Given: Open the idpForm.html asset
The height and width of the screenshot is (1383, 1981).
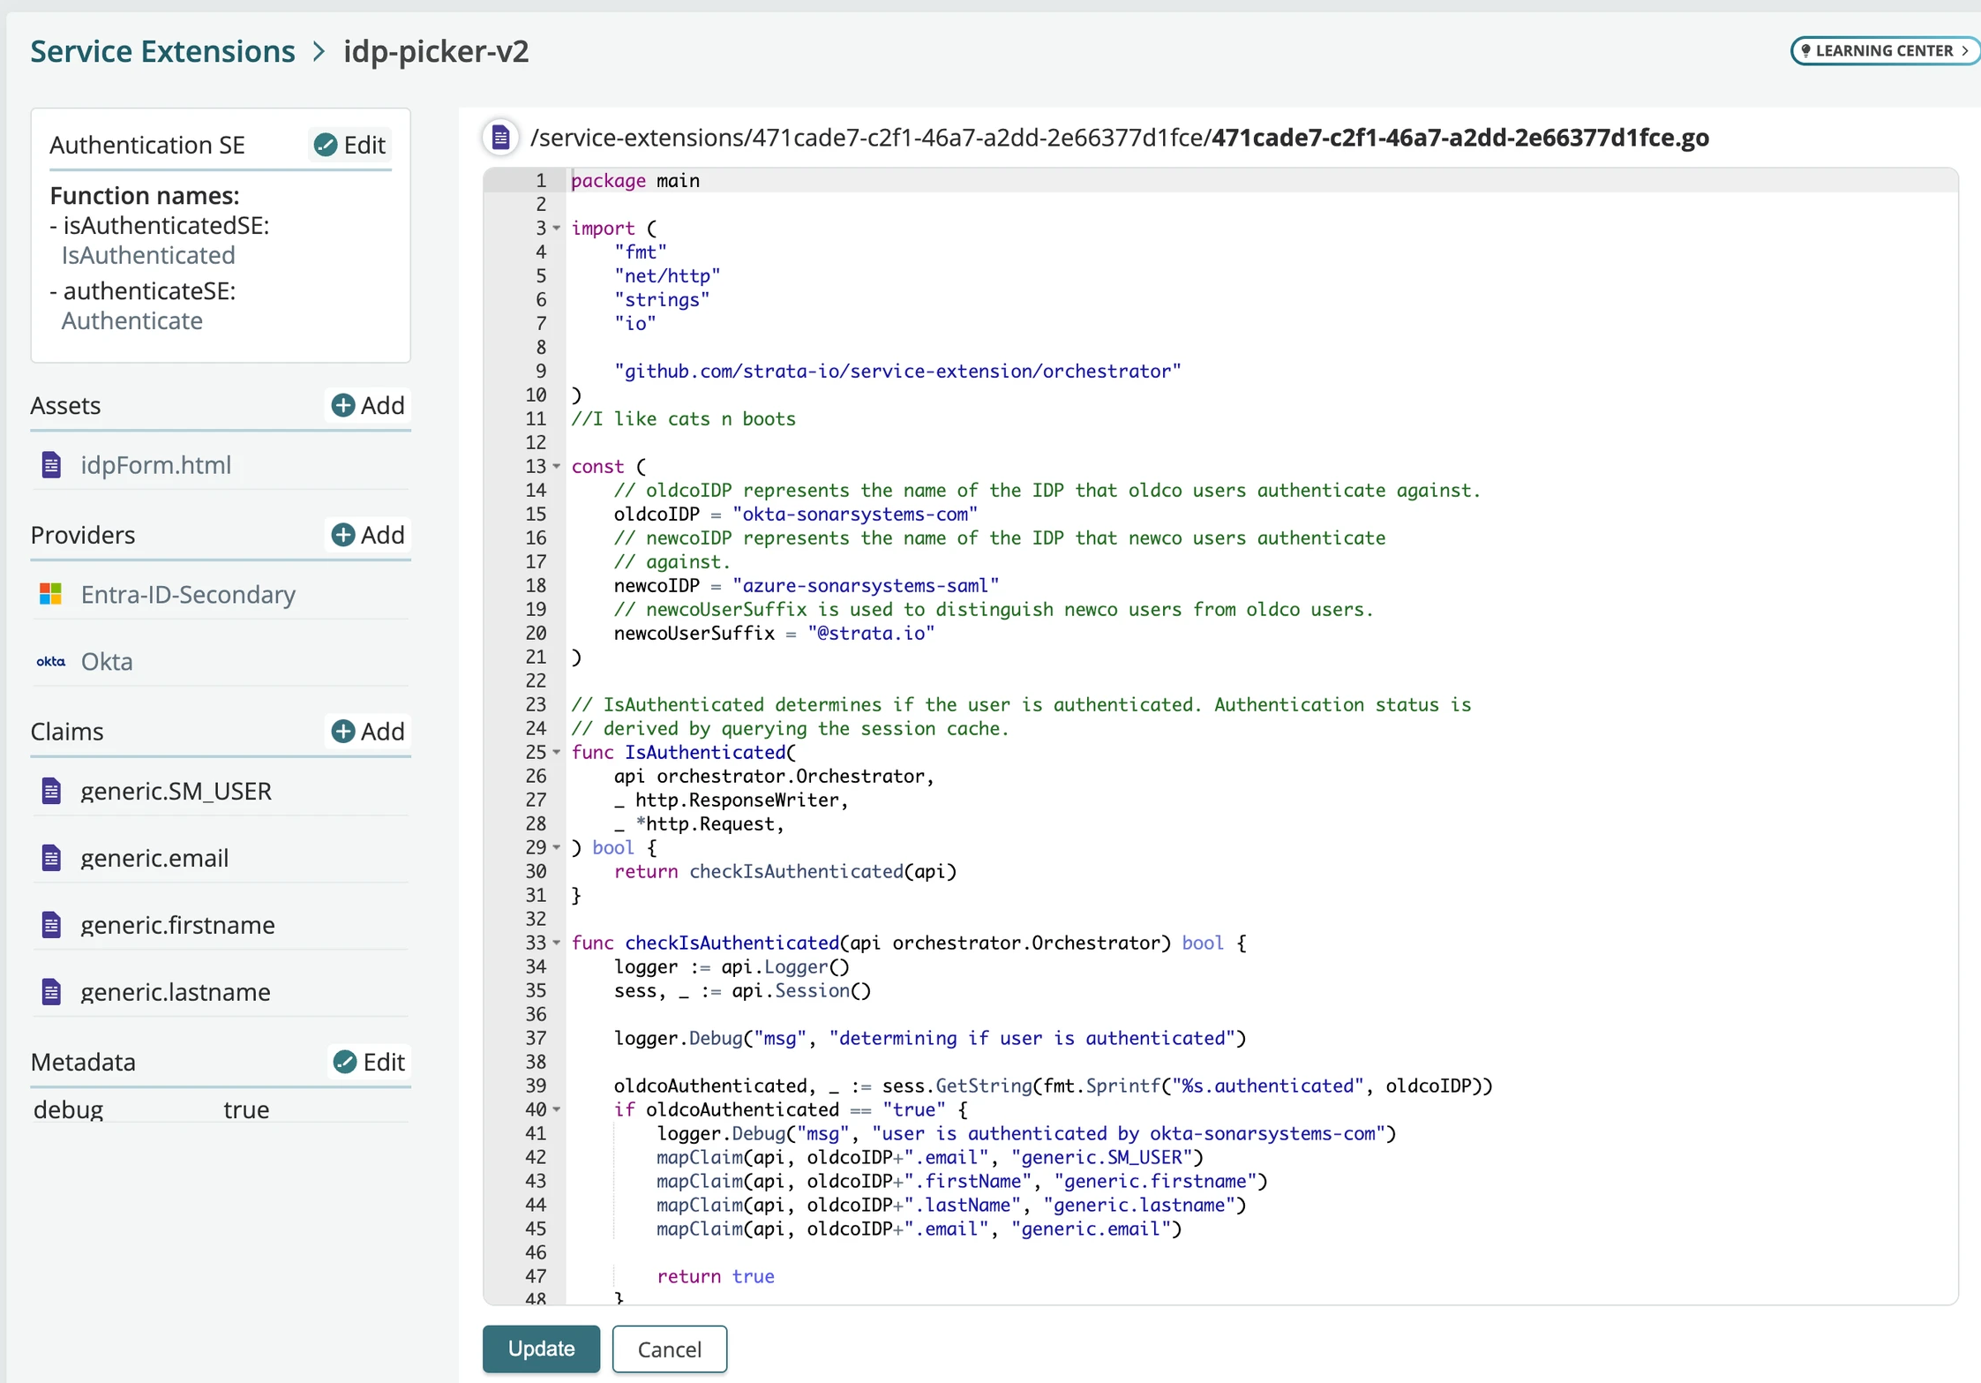Looking at the screenshot, I should coord(156,464).
